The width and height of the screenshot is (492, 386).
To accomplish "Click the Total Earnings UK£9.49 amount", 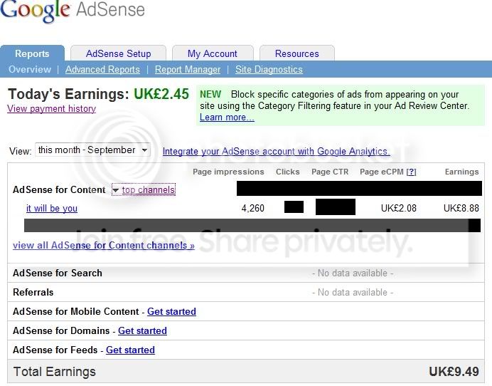I will (x=454, y=372).
